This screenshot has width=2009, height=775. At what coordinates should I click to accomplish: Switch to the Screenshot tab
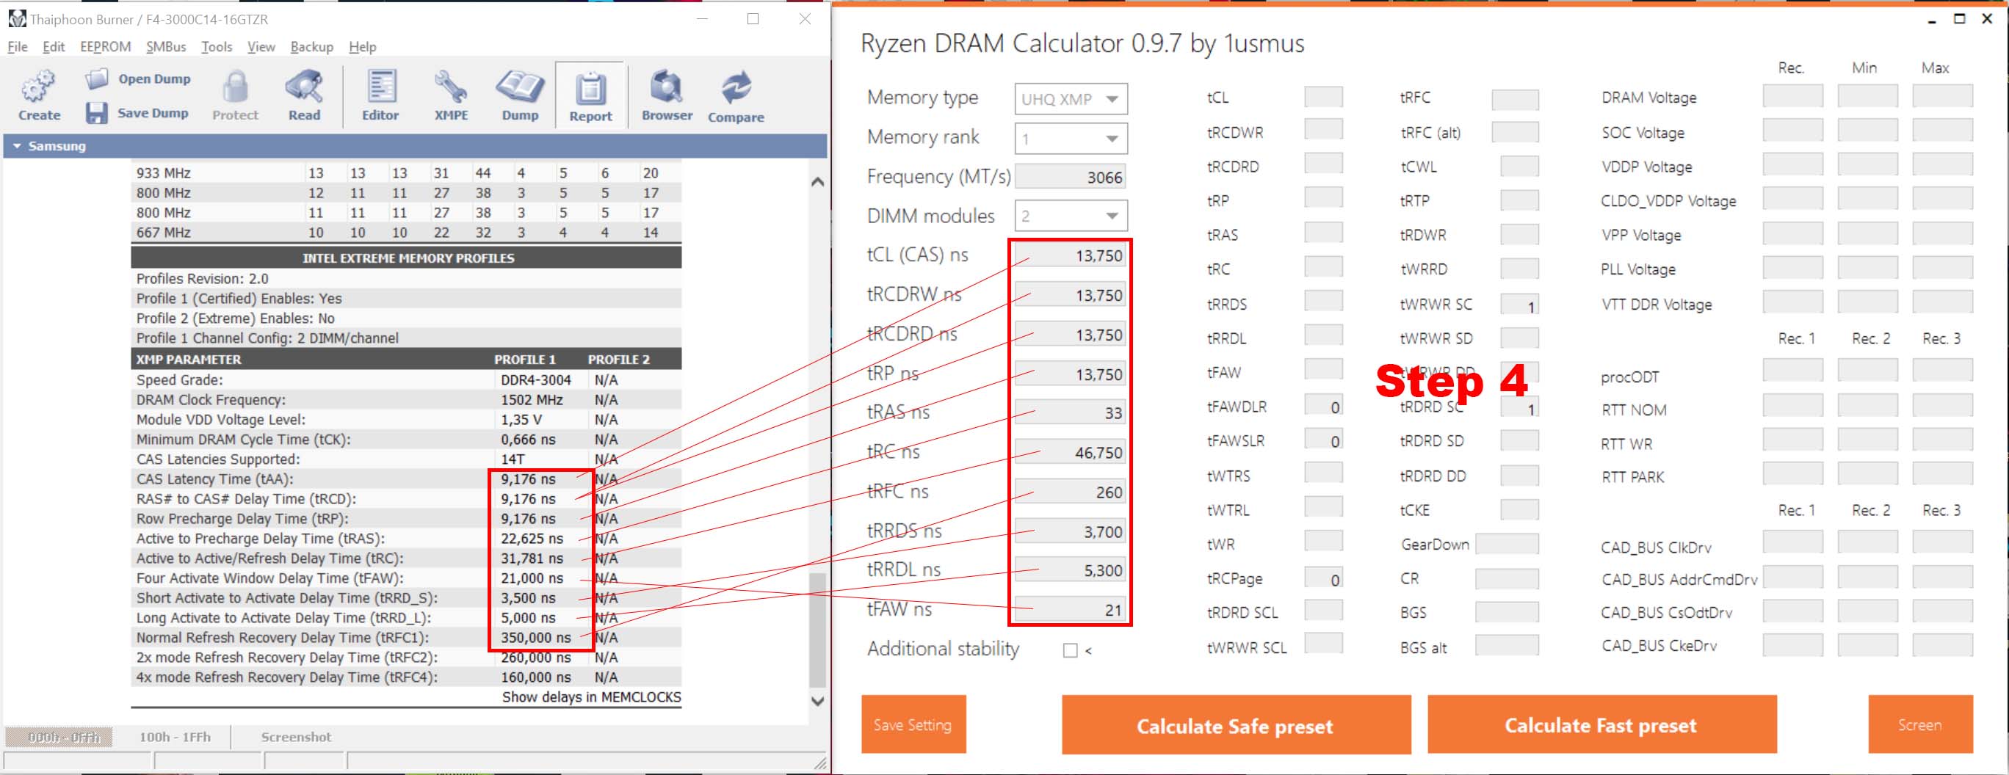pyautogui.click(x=297, y=737)
